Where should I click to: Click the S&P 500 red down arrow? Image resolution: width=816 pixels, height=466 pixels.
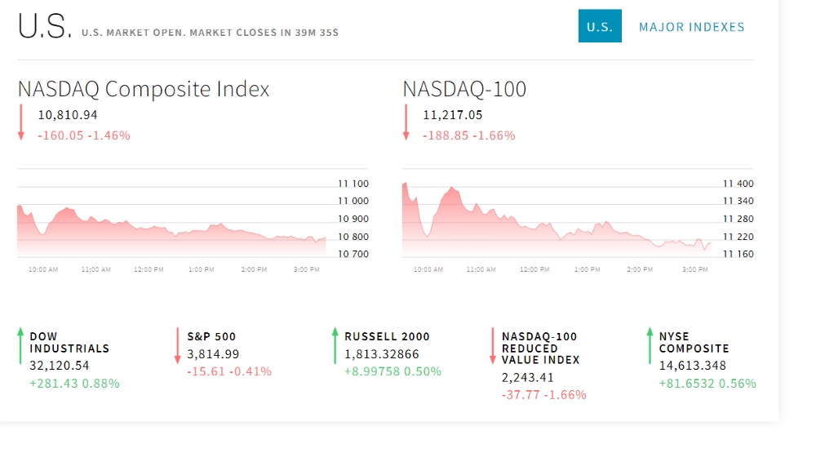click(x=177, y=345)
